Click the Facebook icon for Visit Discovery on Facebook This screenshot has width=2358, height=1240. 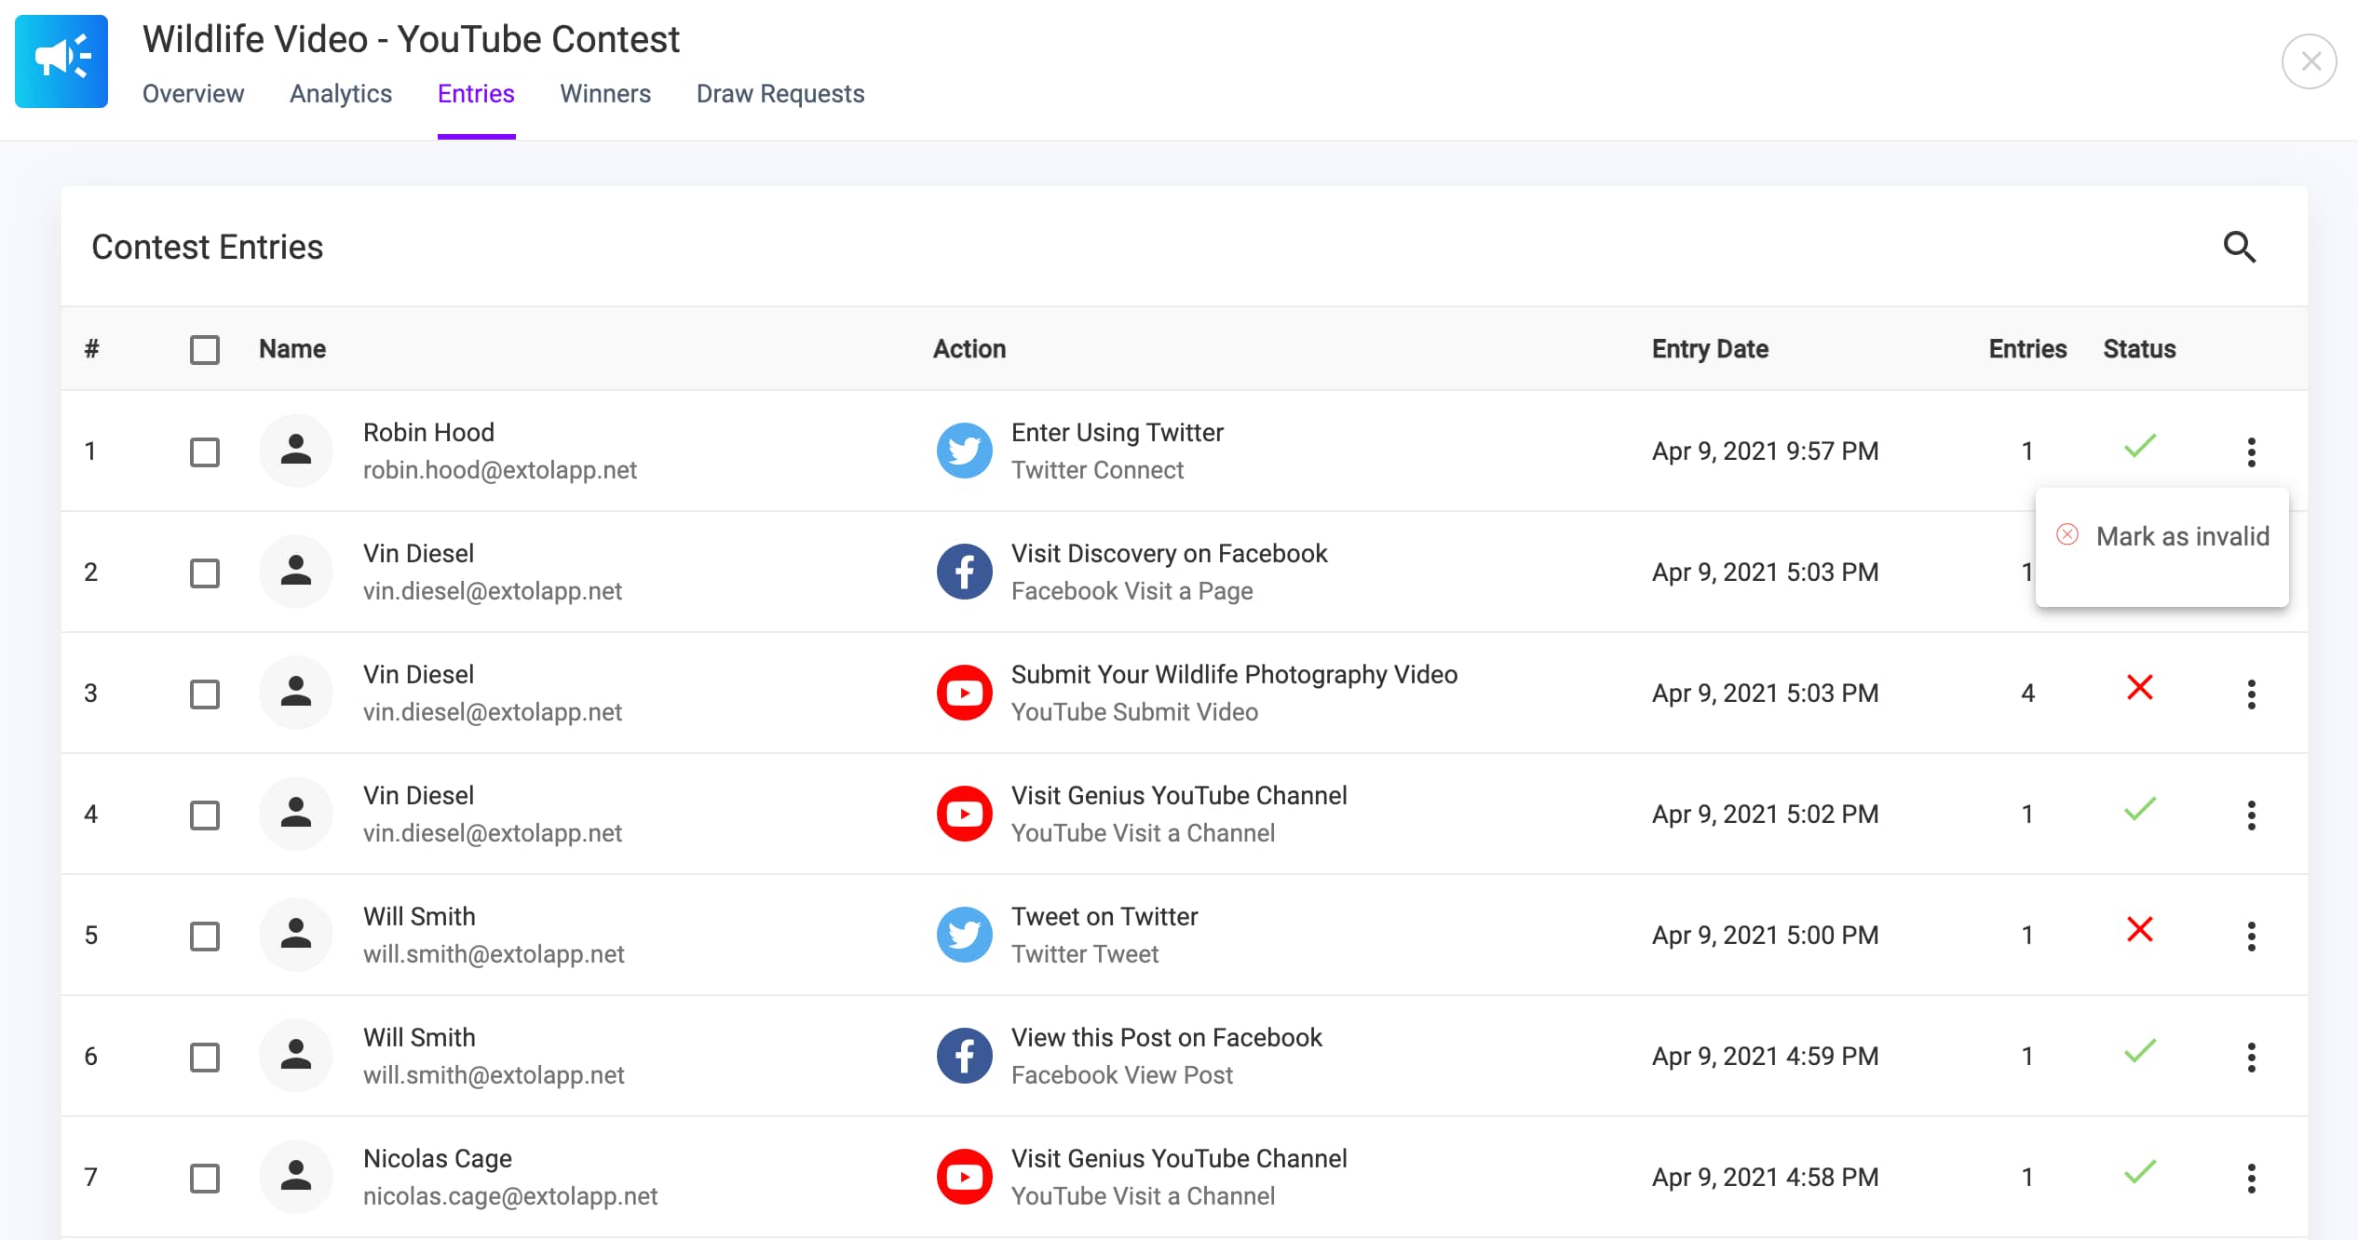click(x=964, y=572)
